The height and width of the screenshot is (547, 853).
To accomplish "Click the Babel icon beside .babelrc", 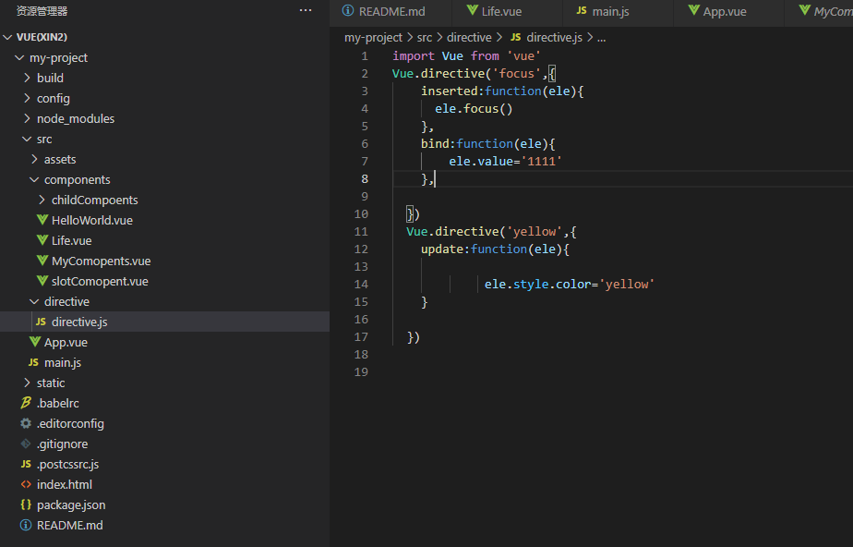I will 26,403.
